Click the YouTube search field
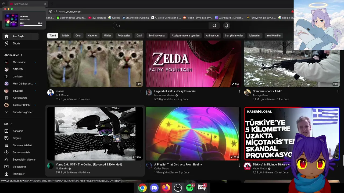The height and width of the screenshot is (193, 344). click(x=161, y=25)
